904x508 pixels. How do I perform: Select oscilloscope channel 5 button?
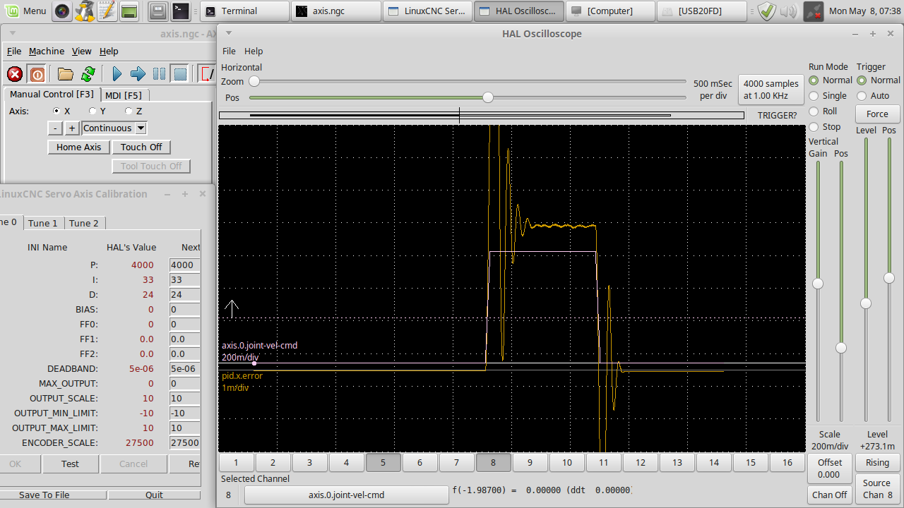coord(383,463)
